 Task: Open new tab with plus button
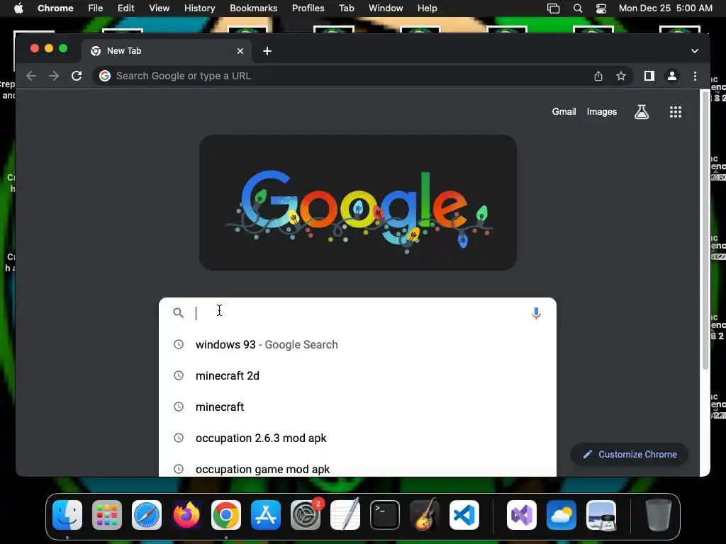[267, 51]
